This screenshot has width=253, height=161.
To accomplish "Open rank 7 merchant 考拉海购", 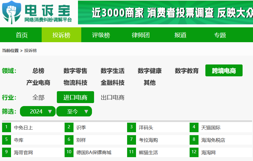I will point(148,140).
